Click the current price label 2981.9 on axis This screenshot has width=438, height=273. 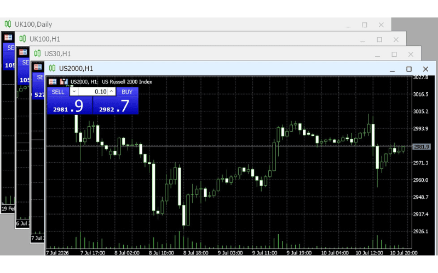click(x=421, y=147)
